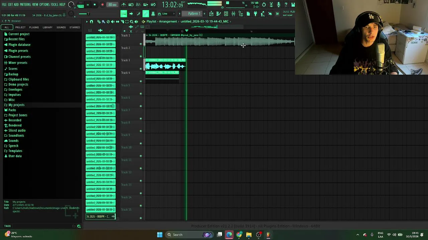Enable wait for input before recording
Screen dimensions: 428x240
click(131, 5)
